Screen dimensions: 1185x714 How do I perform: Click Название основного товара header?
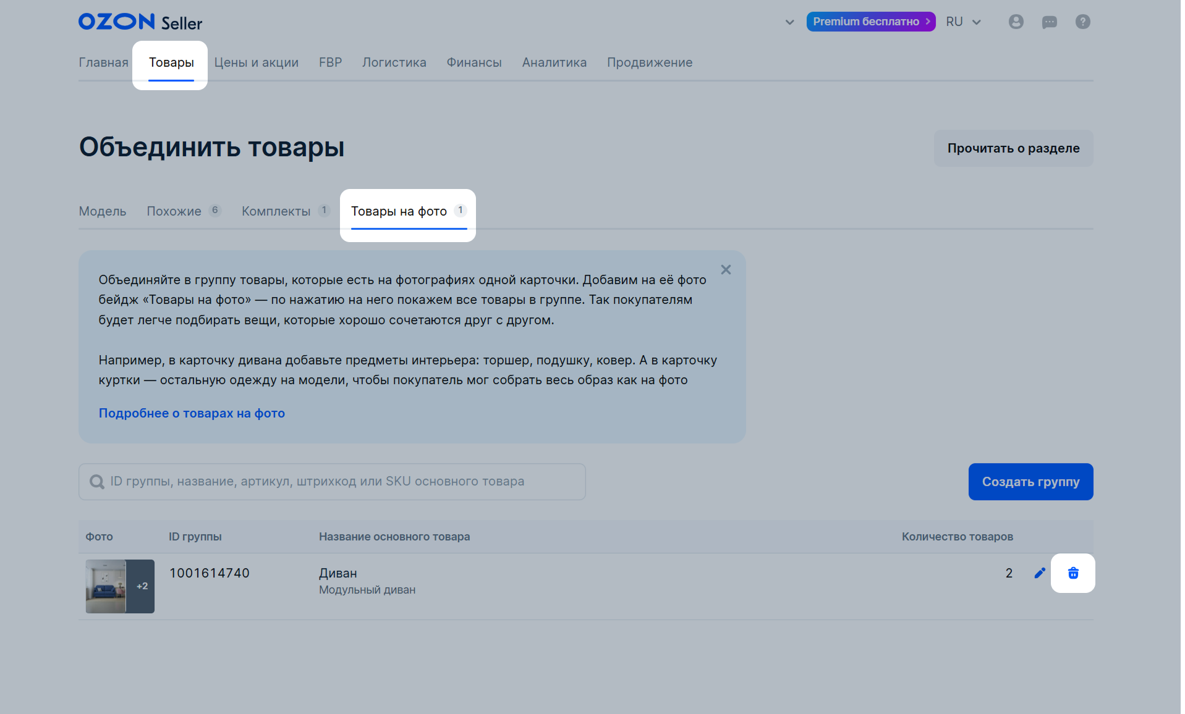(394, 537)
